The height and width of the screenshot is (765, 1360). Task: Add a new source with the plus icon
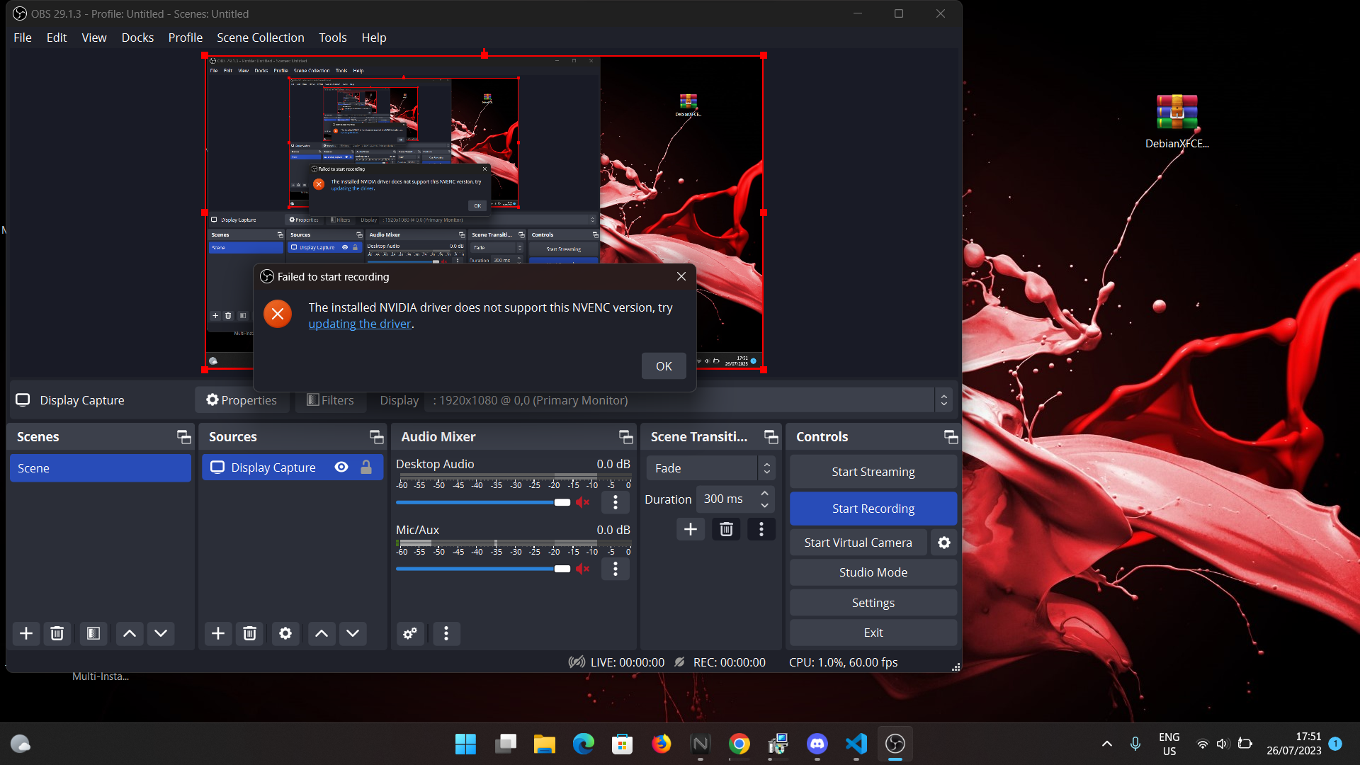pyautogui.click(x=217, y=633)
